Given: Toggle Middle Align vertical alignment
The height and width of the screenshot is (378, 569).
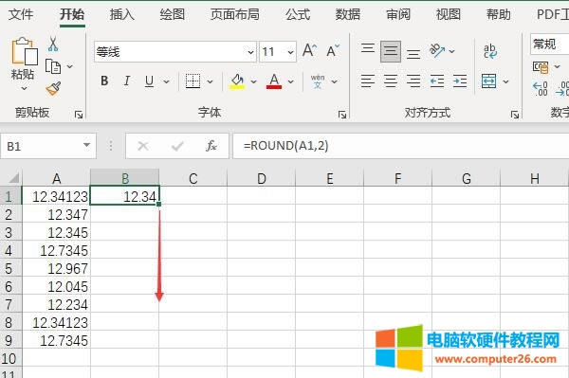Looking at the screenshot, I should click(391, 51).
